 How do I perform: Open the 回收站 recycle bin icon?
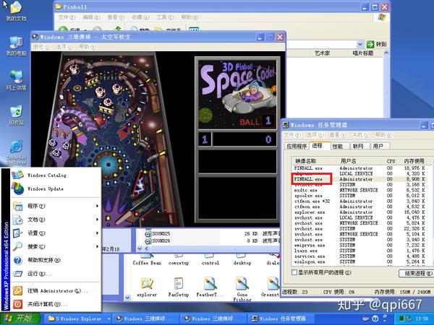pyautogui.click(x=16, y=112)
